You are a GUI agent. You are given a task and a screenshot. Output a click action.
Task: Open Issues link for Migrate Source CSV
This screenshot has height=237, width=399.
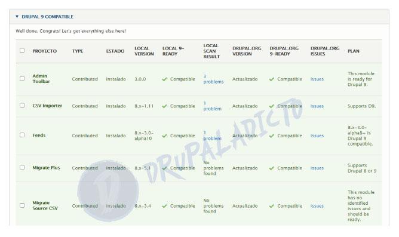tap(317, 206)
